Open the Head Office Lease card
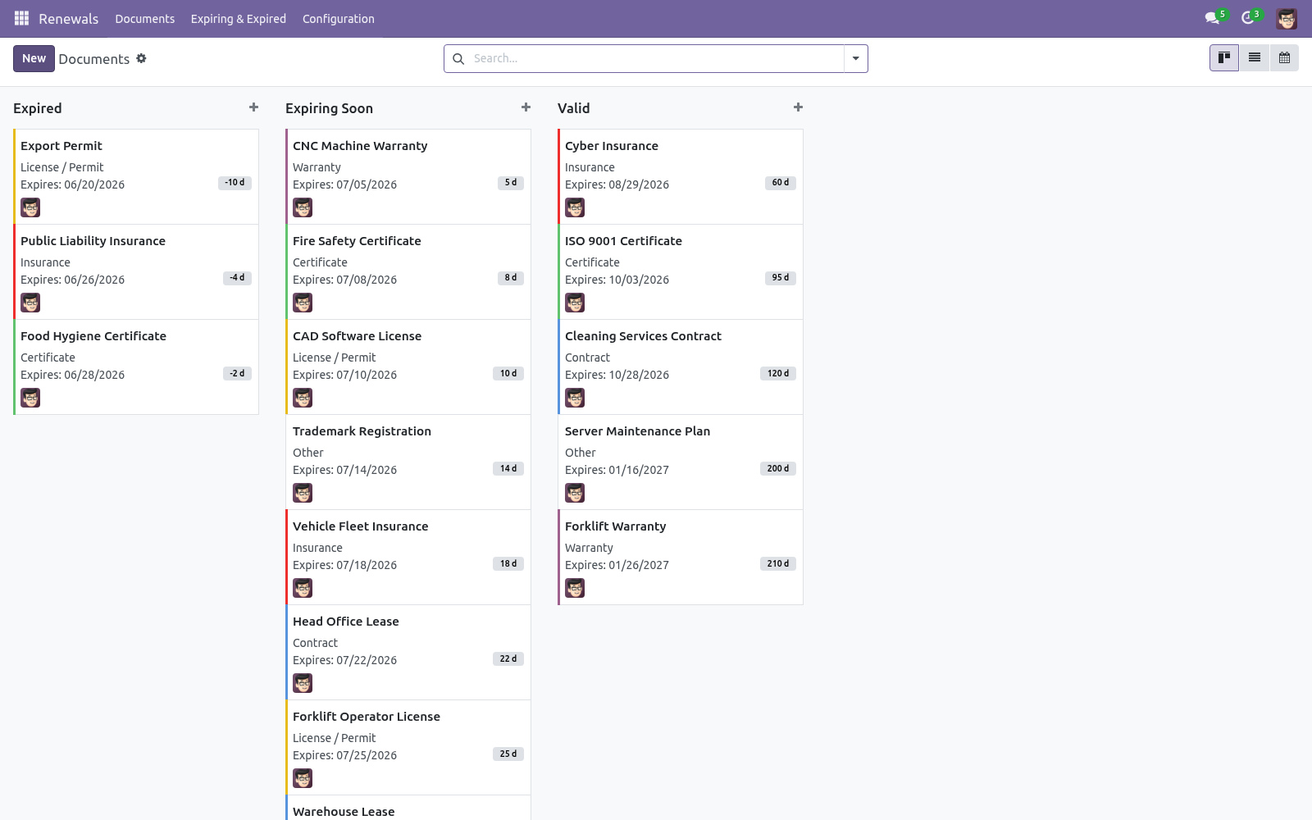The image size is (1312, 820). point(408,653)
